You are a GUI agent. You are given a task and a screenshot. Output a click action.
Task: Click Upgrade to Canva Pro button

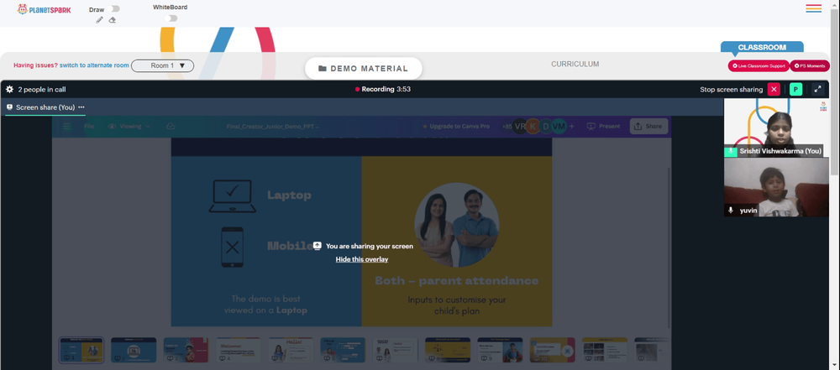pyautogui.click(x=456, y=127)
